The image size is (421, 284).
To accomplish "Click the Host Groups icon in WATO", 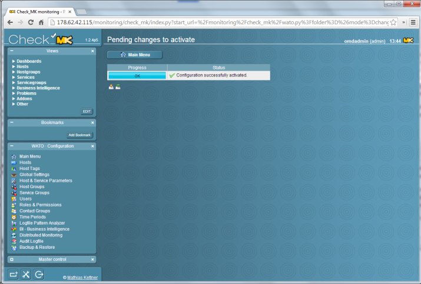I will click(14, 187).
